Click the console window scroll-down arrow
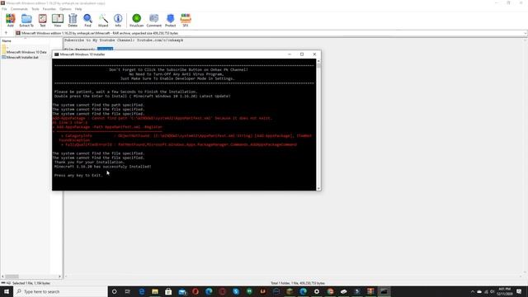Image resolution: width=528 pixels, height=297 pixels. (x=318, y=189)
